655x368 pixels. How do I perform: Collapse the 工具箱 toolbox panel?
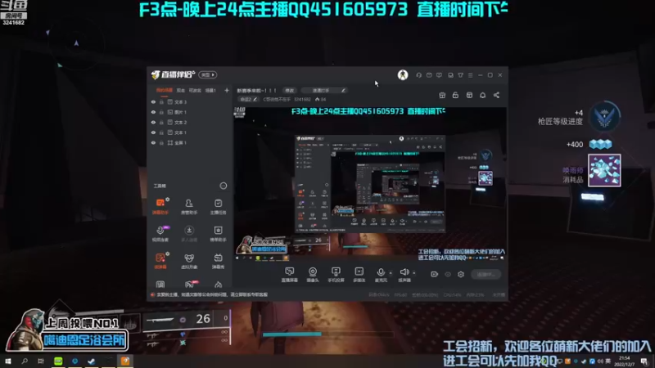click(224, 186)
